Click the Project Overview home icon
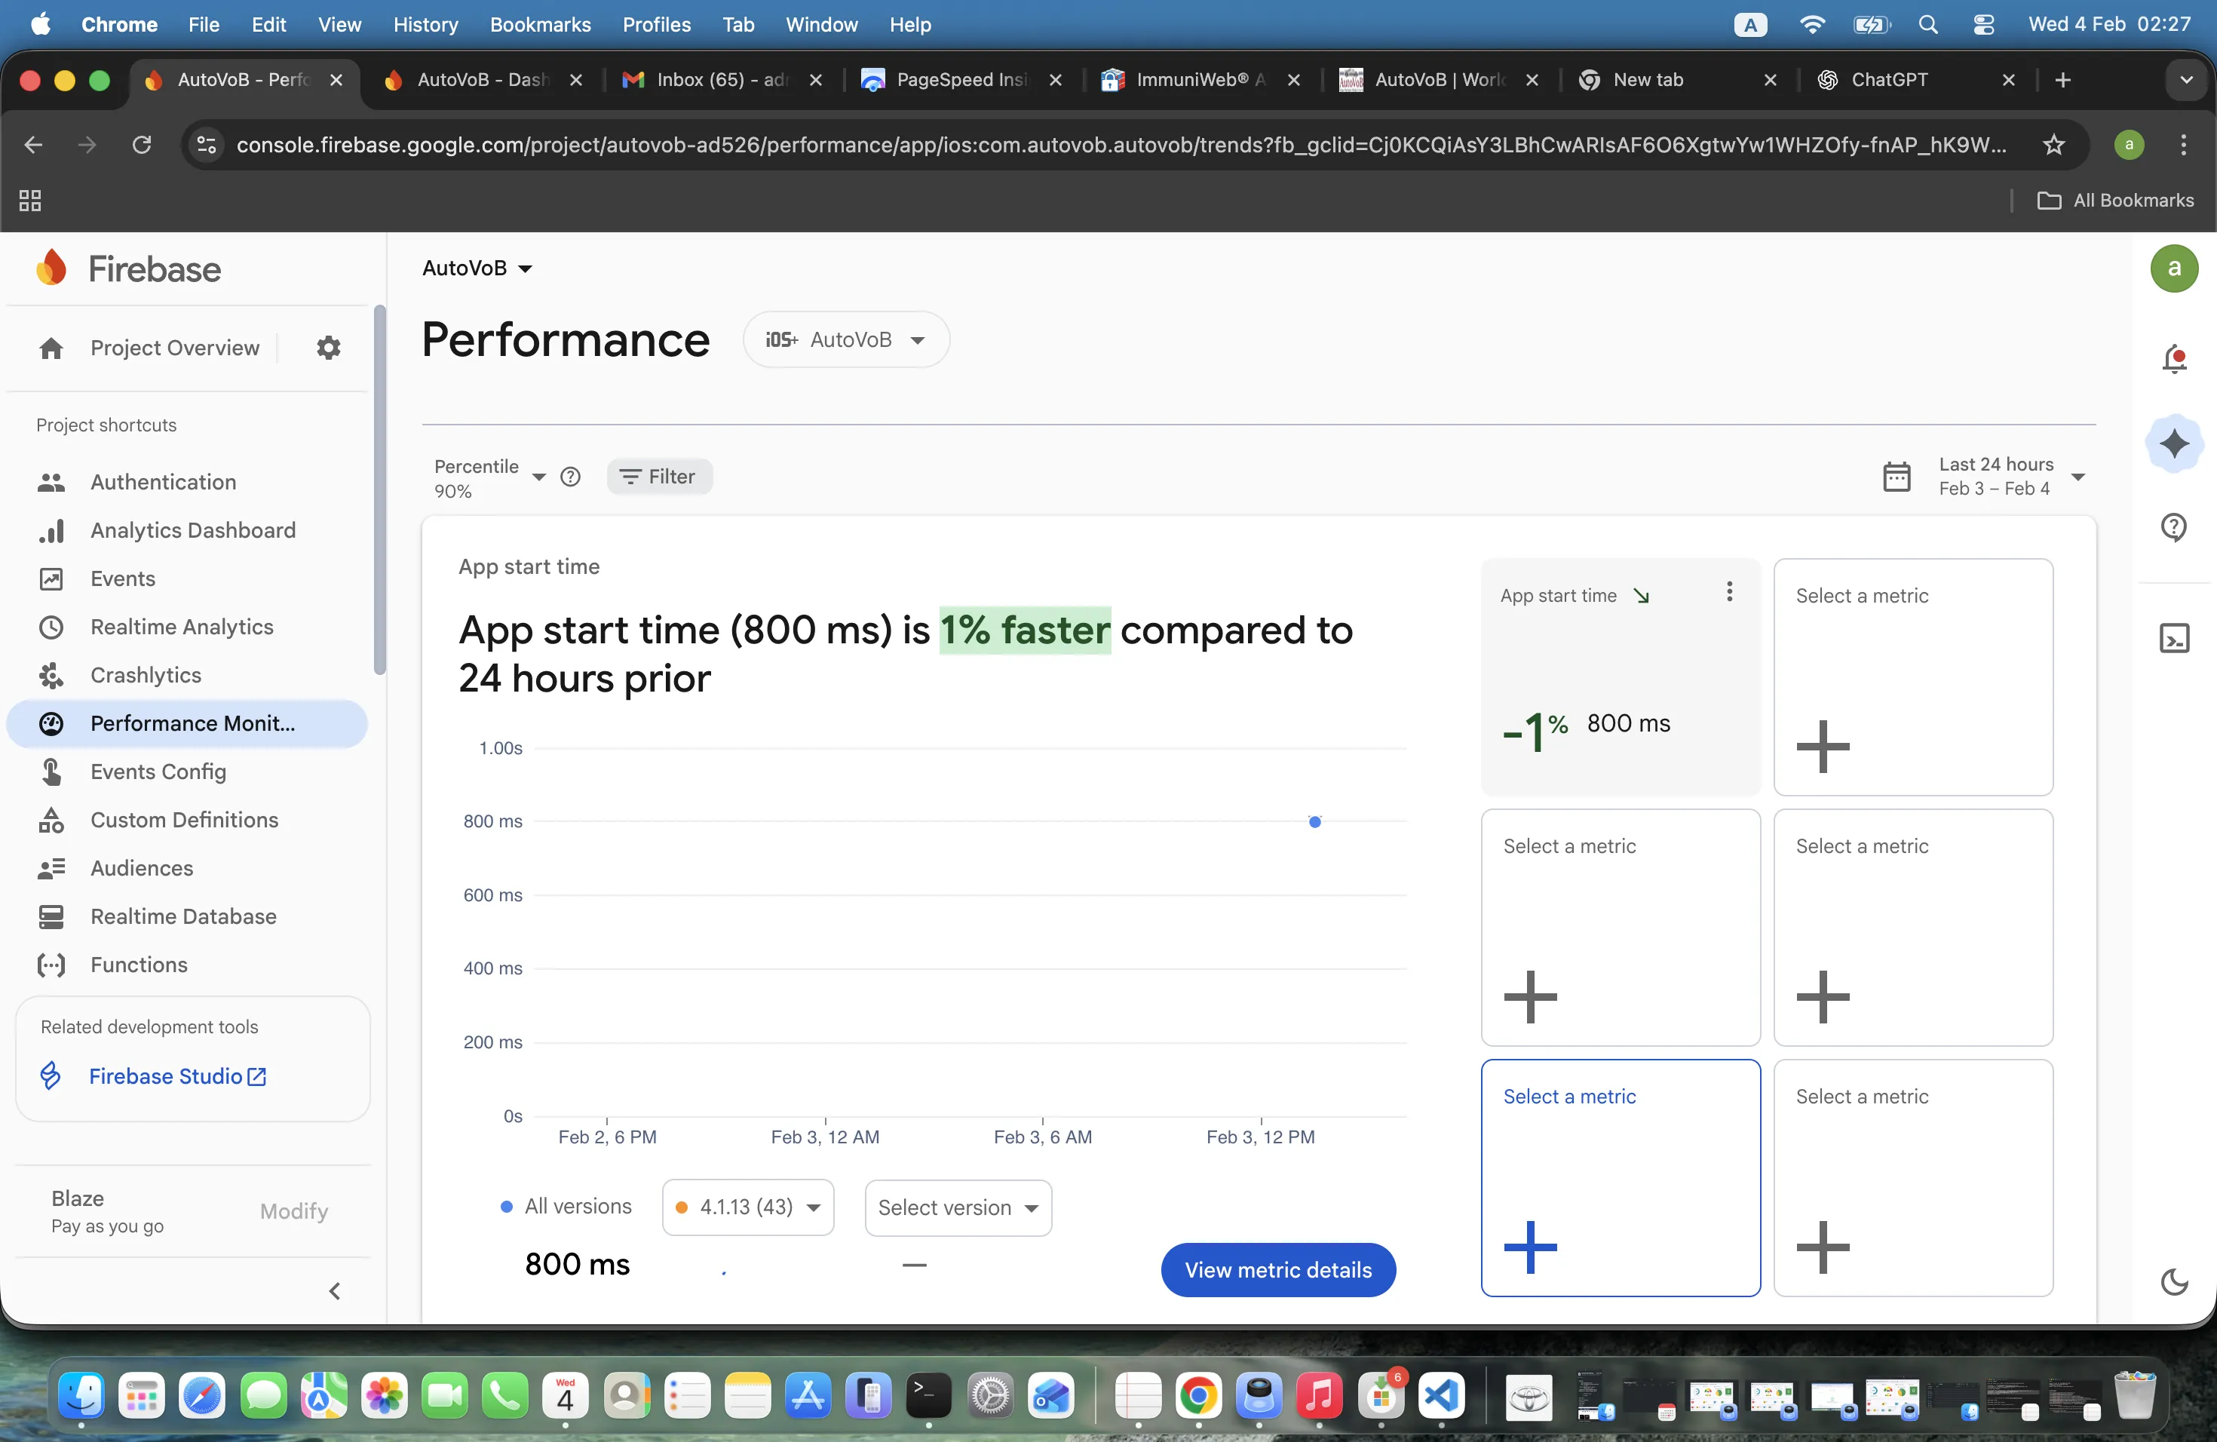 click(51, 348)
